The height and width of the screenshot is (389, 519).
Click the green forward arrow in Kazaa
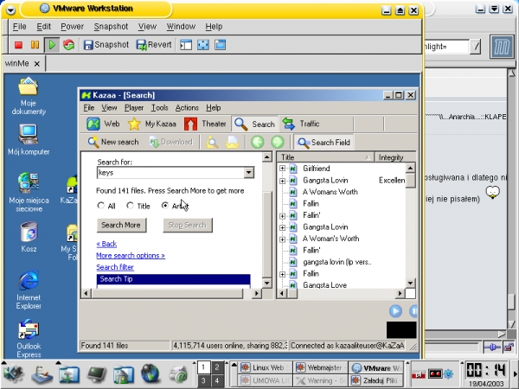278,143
